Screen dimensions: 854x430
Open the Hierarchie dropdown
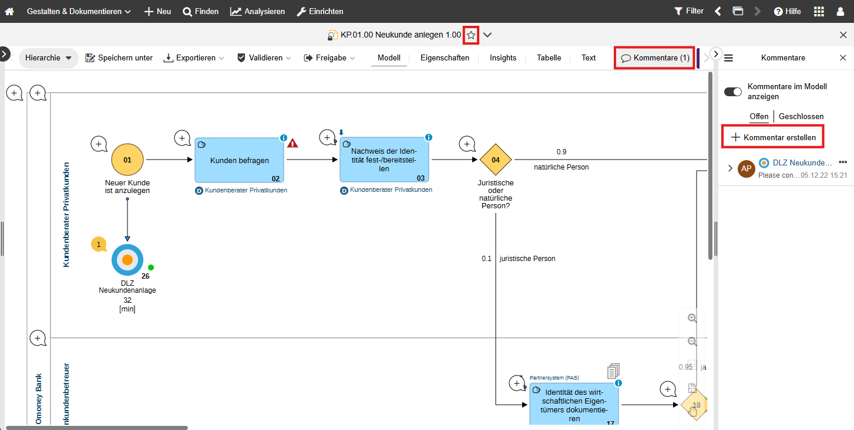49,58
